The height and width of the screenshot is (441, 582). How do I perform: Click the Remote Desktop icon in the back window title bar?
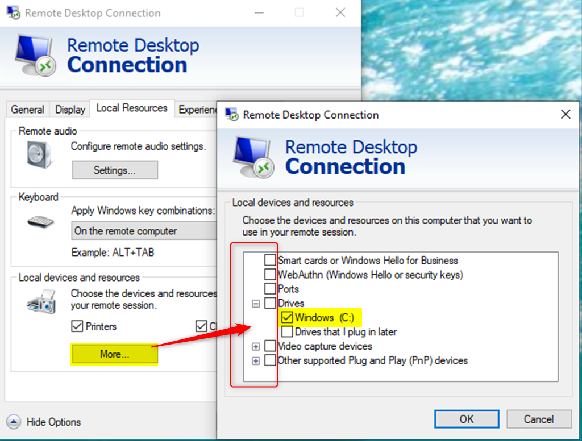(x=13, y=12)
